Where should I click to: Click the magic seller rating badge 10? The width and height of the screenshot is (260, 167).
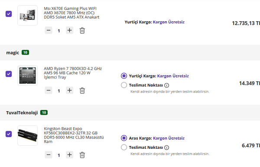click(x=26, y=52)
